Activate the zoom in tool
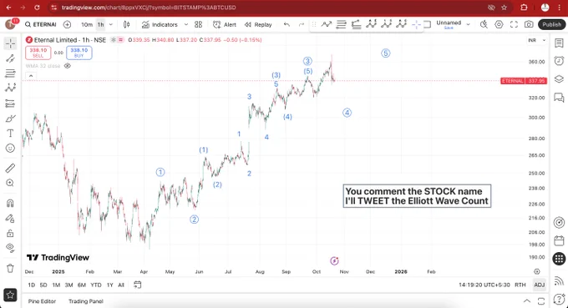Screen dimensions: 568x308 coord(10,183)
